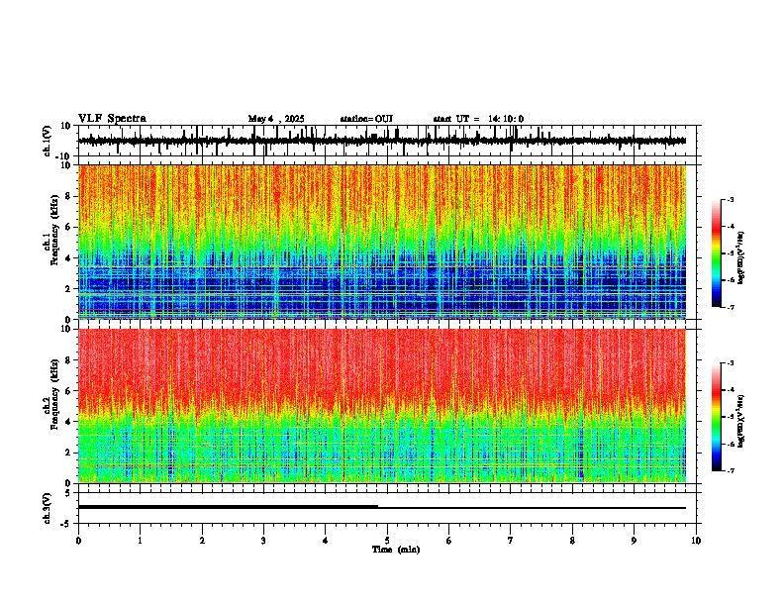Click the "2" kHz tick on ch.2 frequency axis

(x=69, y=453)
